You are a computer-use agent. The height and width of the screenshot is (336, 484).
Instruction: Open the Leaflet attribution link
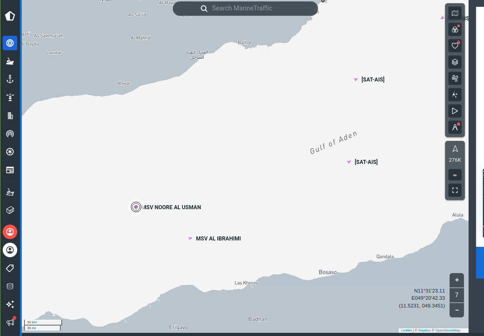pyautogui.click(x=406, y=331)
